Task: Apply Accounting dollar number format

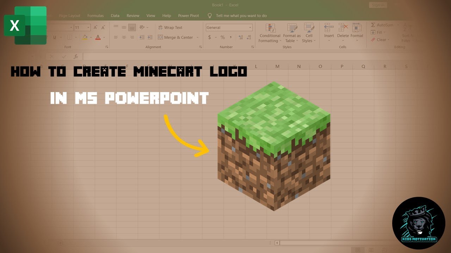Action: pyautogui.click(x=210, y=37)
